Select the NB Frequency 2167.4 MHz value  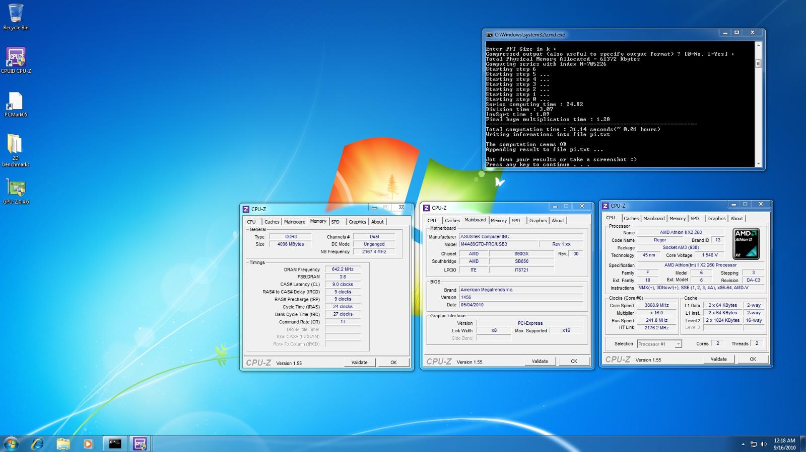tap(374, 252)
